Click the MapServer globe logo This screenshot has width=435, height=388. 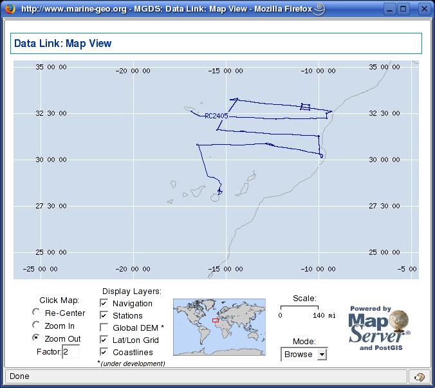pos(398,322)
